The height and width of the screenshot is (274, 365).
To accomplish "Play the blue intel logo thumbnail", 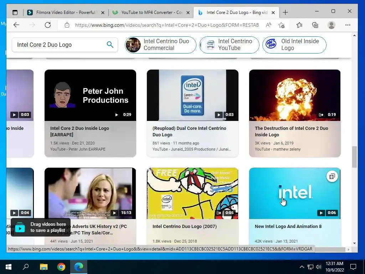I will click(295, 193).
